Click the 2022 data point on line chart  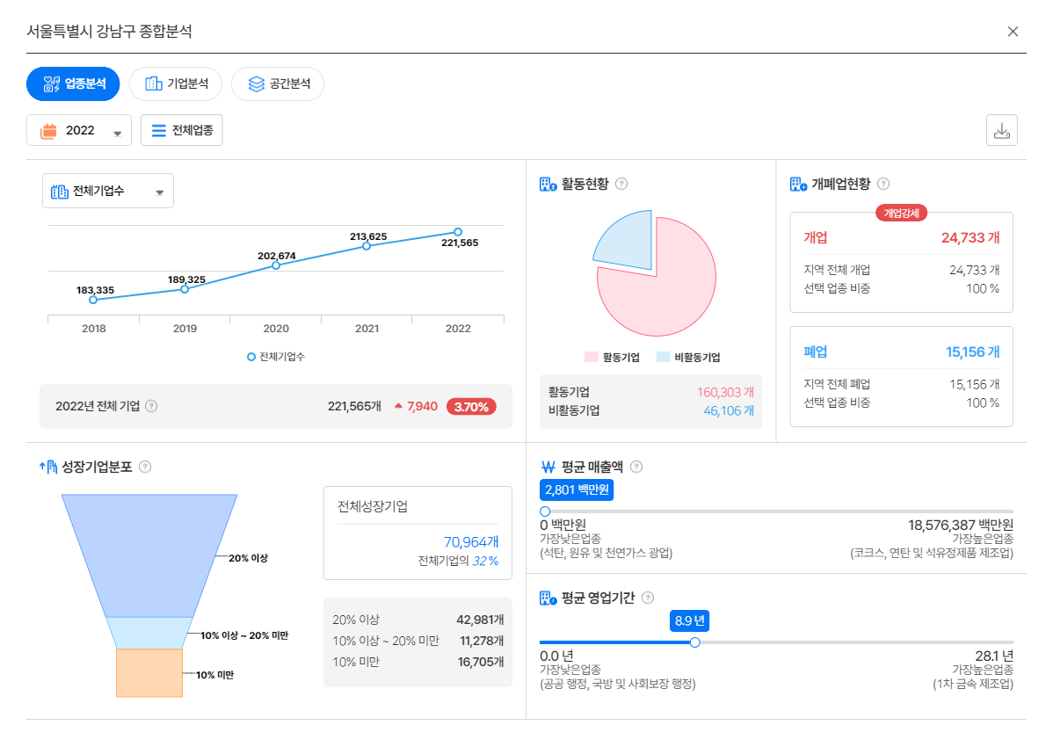[x=458, y=232]
